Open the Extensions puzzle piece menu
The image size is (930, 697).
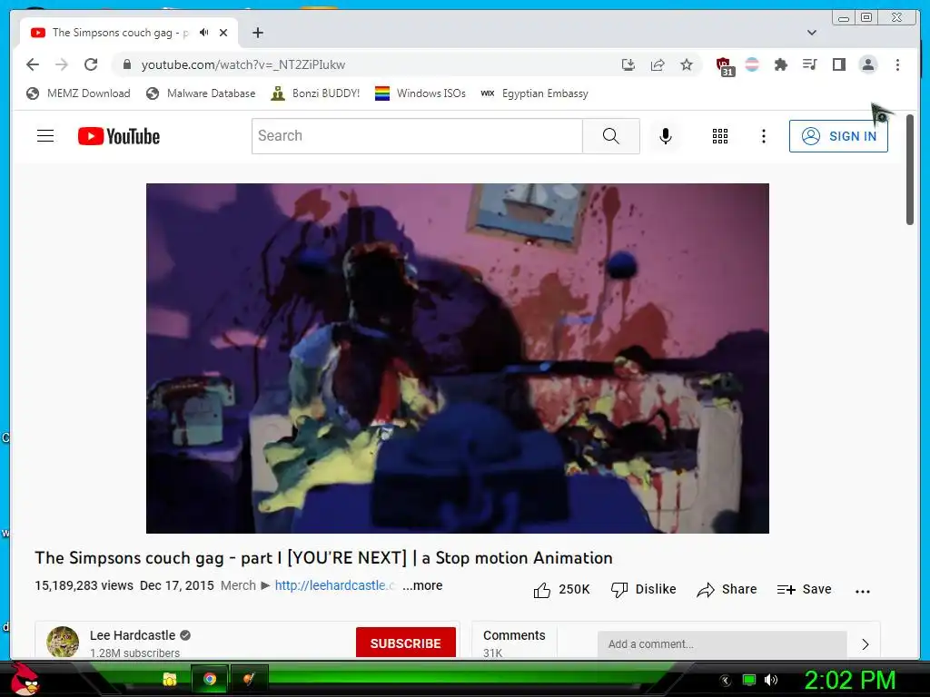tap(780, 64)
